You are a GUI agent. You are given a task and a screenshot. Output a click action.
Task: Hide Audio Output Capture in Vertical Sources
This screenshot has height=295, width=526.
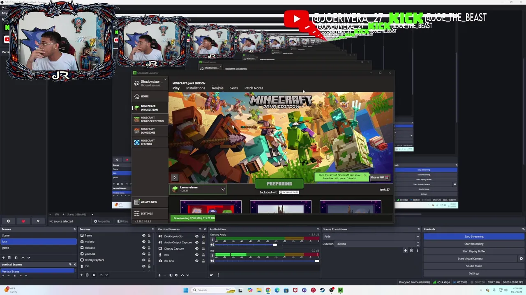point(196,243)
